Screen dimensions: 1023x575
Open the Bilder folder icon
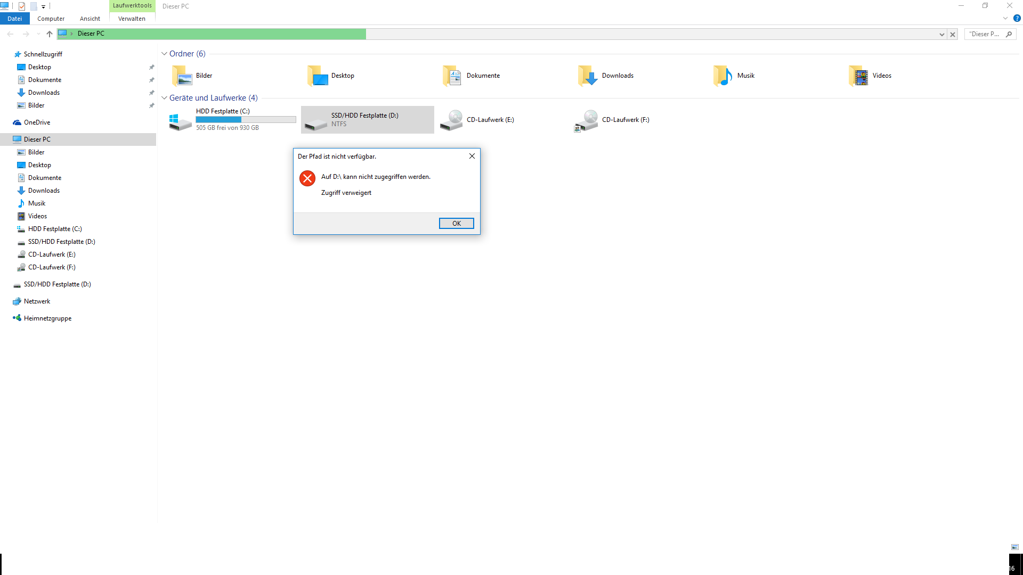tap(182, 76)
